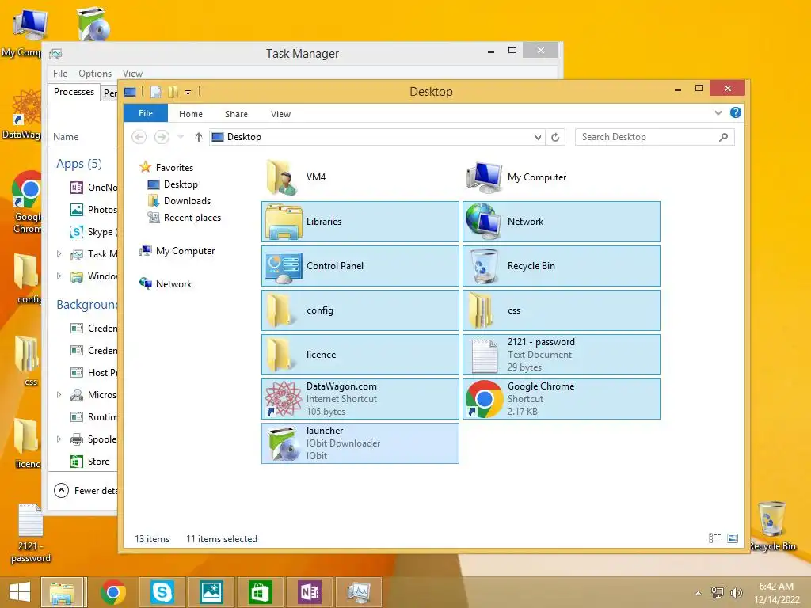Click the volume speaker tray icon
This screenshot has height=608, width=811.
(736, 593)
